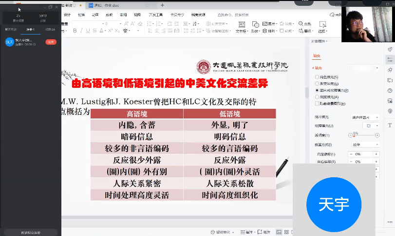395x236 pixels.
Task: Select the solid fill (纯色填充) option
Action: pos(318,77)
